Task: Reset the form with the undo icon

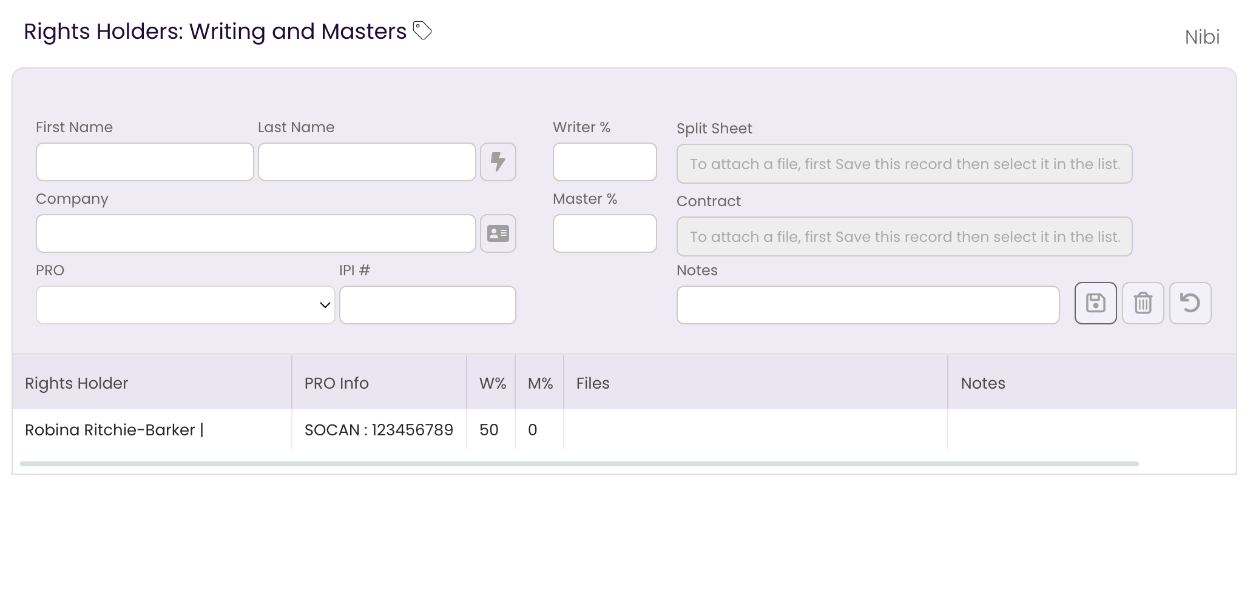Action: click(x=1191, y=303)
